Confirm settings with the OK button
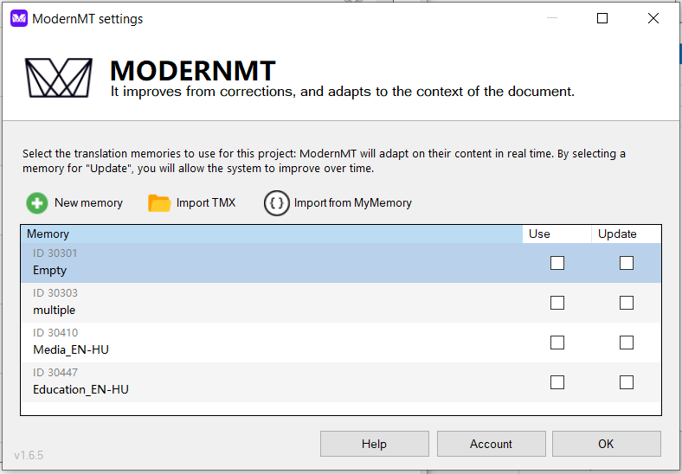The width and height of the screenshot is (682, 474). [x=606, y=444]
